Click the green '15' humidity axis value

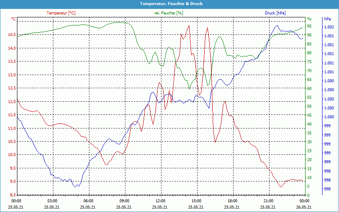(309, 169)
